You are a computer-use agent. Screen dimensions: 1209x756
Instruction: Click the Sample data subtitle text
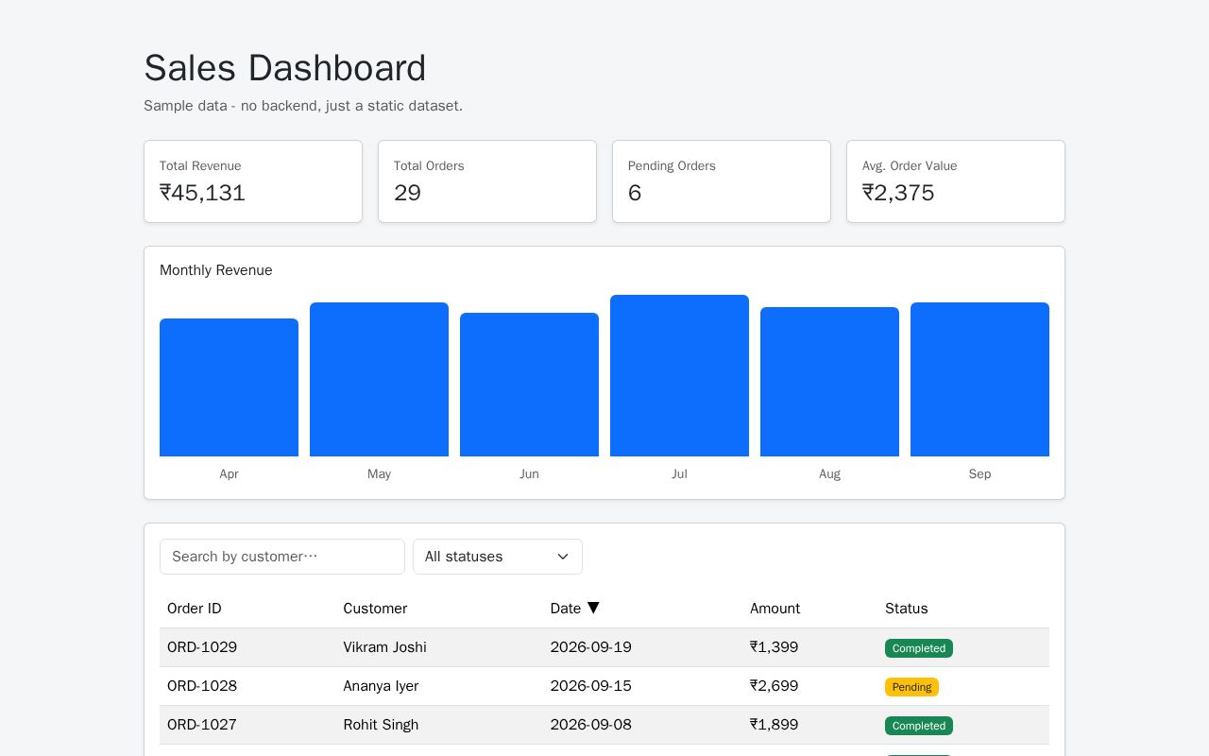303,106
